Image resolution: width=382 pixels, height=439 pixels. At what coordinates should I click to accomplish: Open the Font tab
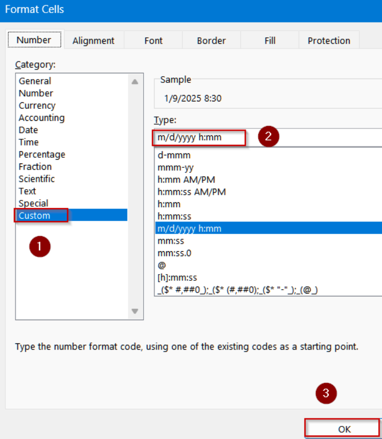click(153, 41)
